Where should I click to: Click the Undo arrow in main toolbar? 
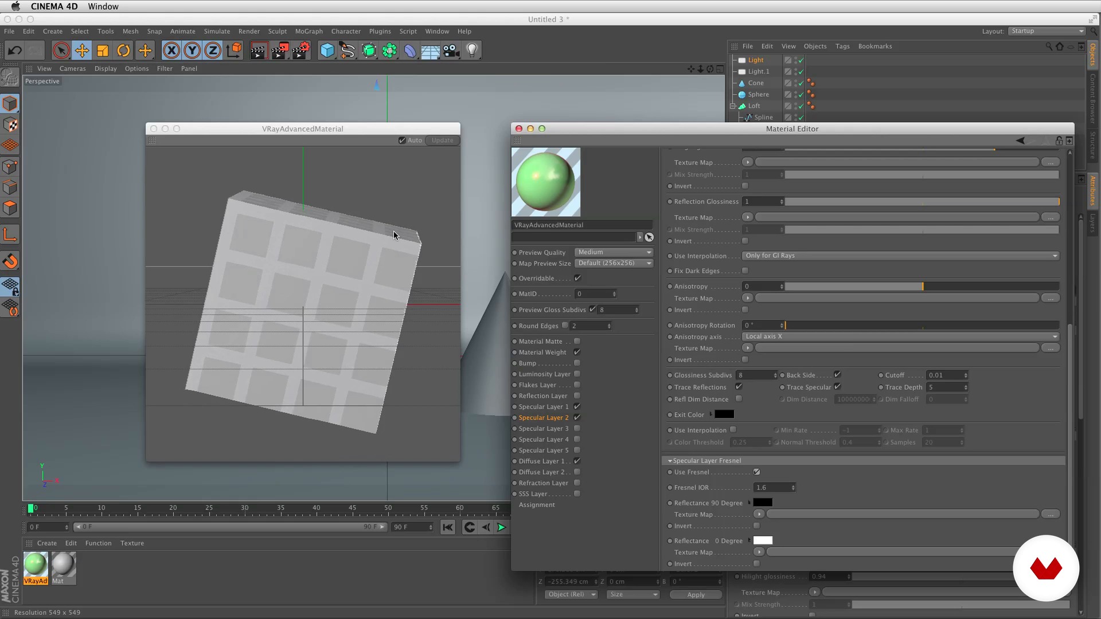coord(15,50)
